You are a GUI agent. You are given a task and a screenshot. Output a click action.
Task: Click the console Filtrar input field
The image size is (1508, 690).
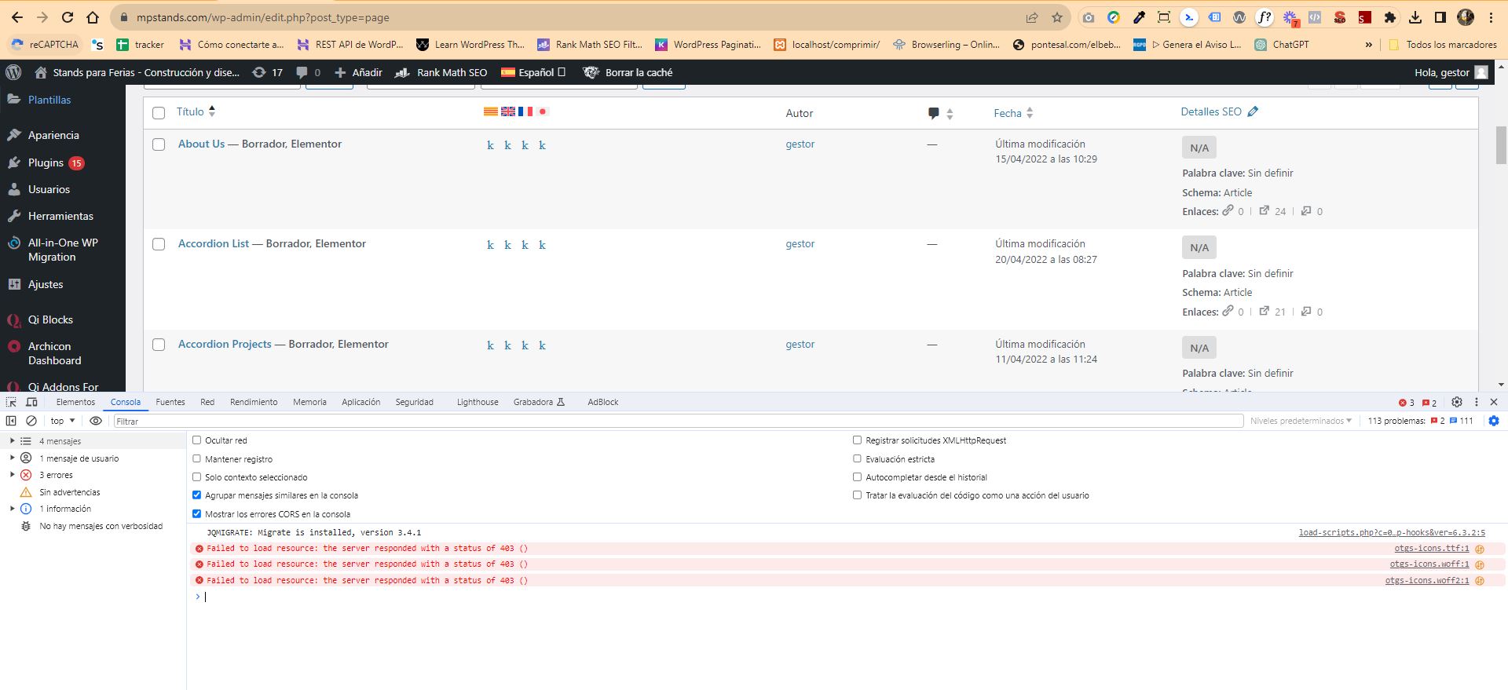(675, 422)
